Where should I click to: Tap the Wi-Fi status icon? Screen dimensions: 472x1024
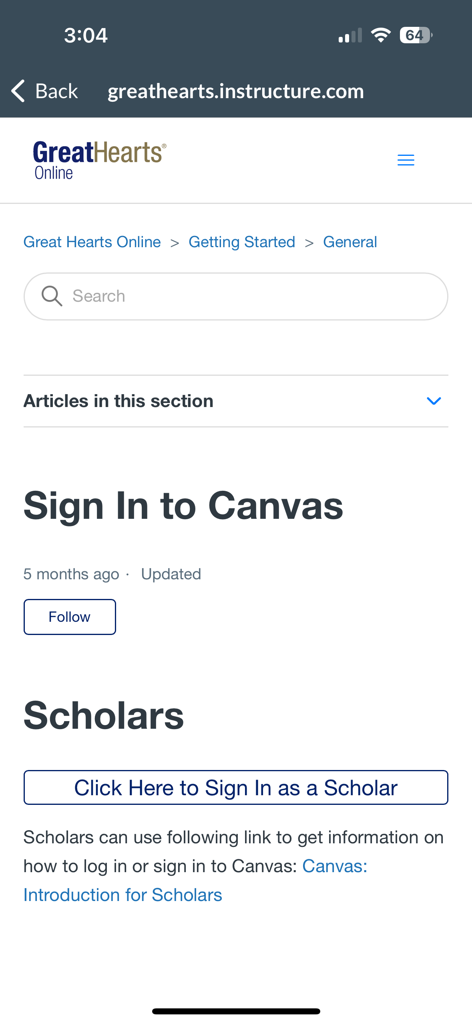pyautogui.click(x=381, y=35)
